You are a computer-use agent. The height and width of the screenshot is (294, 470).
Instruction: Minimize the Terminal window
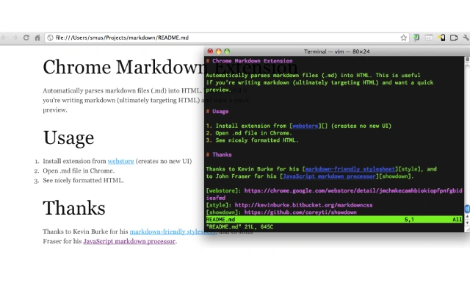click(x=219, y=51)
